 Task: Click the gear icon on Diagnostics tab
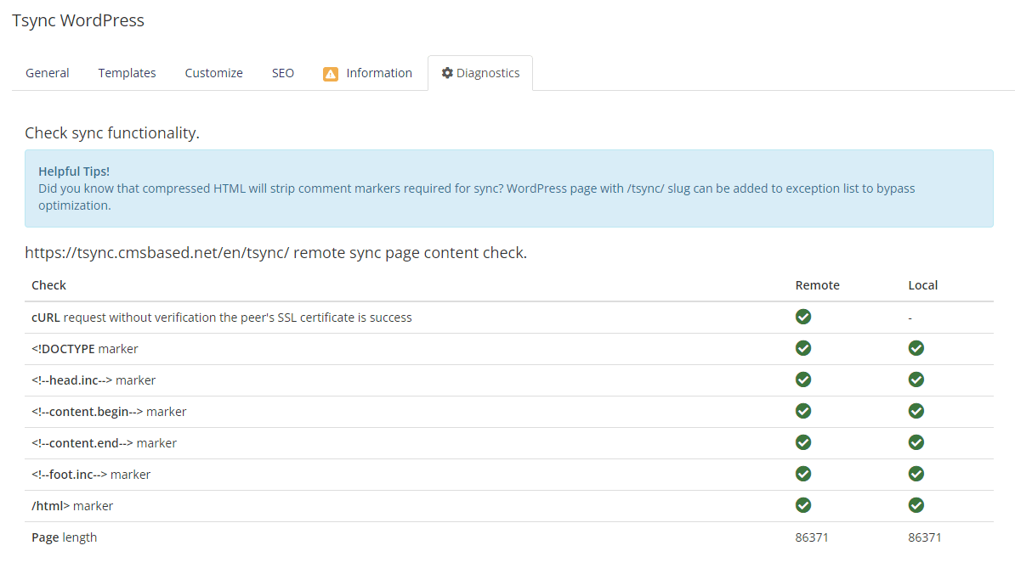[446, 73]
